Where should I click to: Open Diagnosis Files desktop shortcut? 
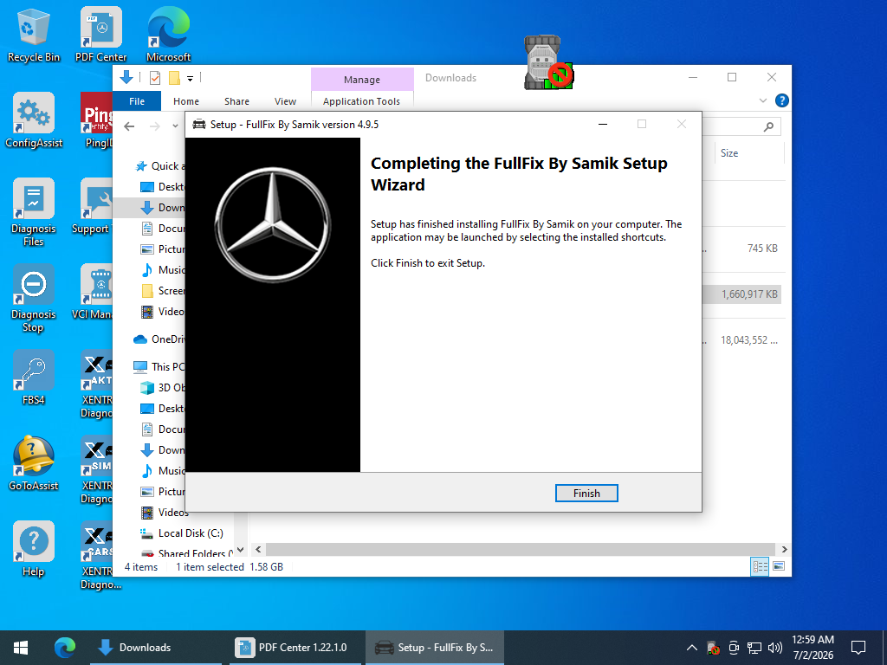(34, 213)
